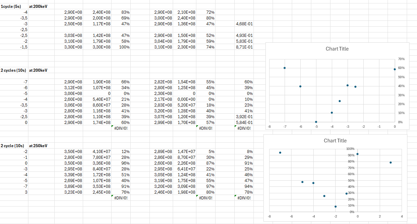Select the 2,26E+08 cell
This screenshot has height=224, width=417.
tap(185, 163)
